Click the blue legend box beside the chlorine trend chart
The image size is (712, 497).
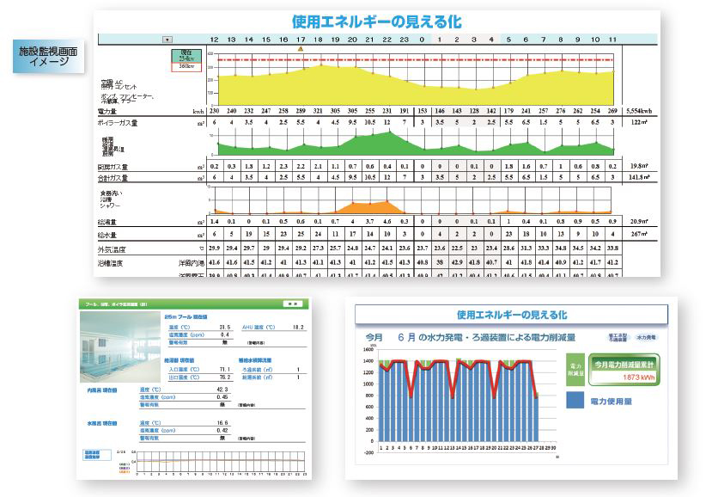coord(98,455)
